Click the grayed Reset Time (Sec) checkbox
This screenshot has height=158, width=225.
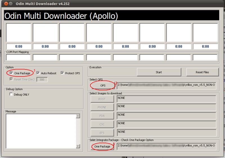coord(11,79)
